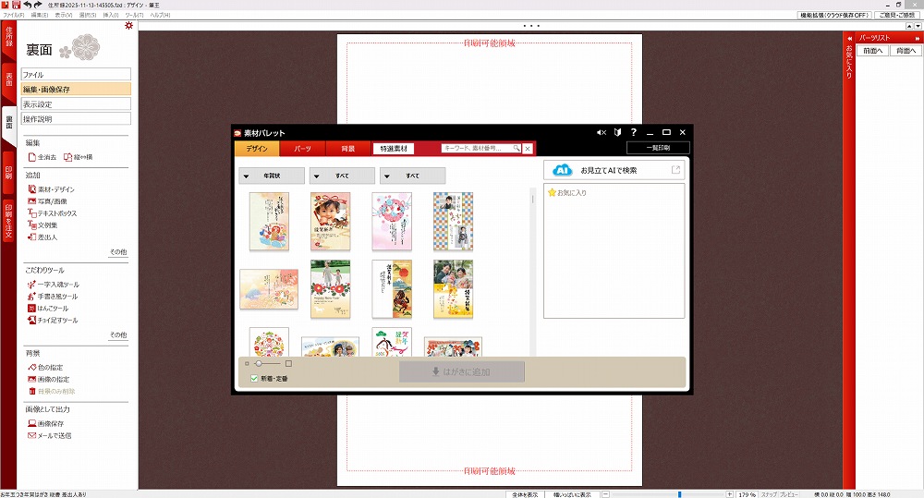Click the redo arrow icon
The height and width of the screenshot is (498, 924).
tap(38, 5)
